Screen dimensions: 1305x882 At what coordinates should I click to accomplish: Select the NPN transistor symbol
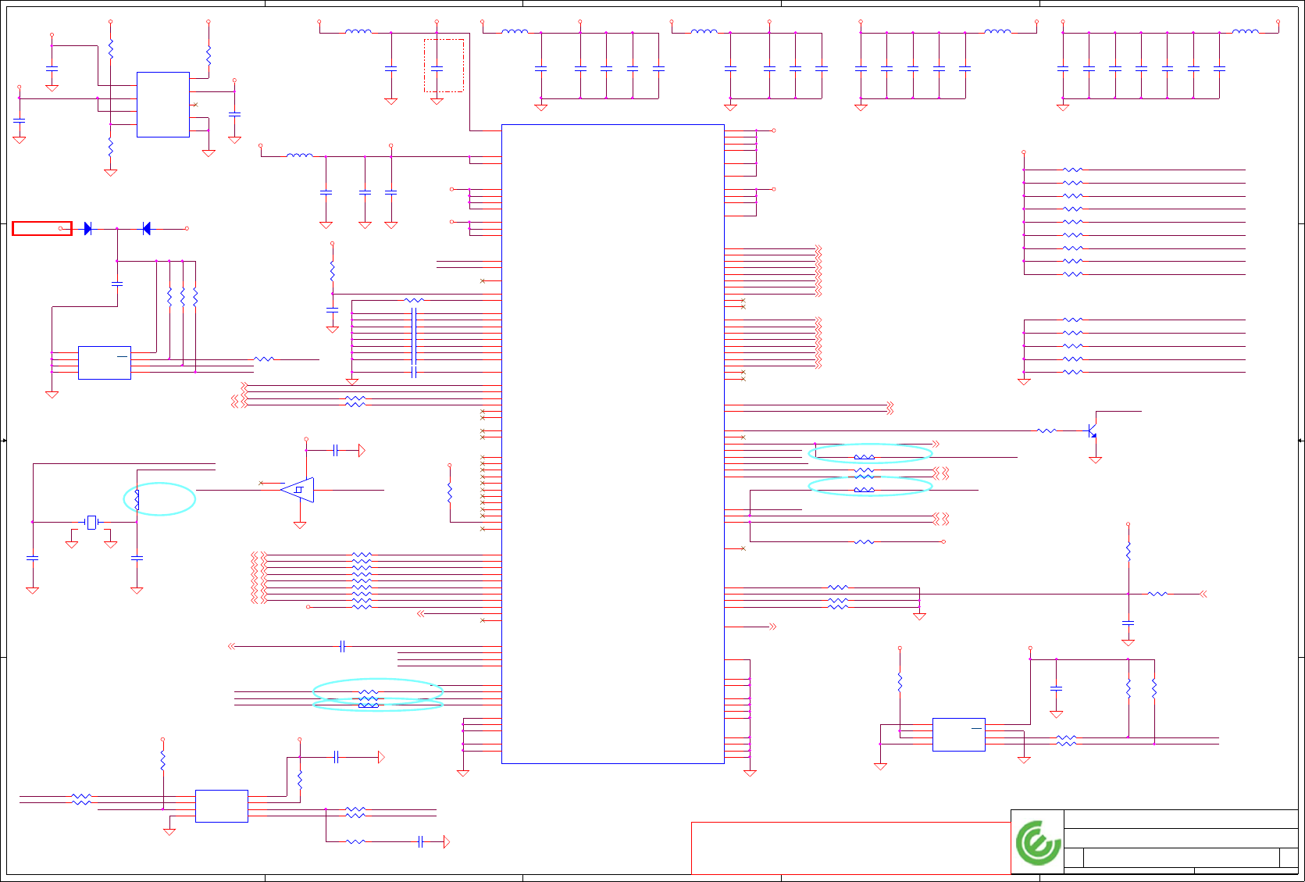click(x=1093, y=430)
